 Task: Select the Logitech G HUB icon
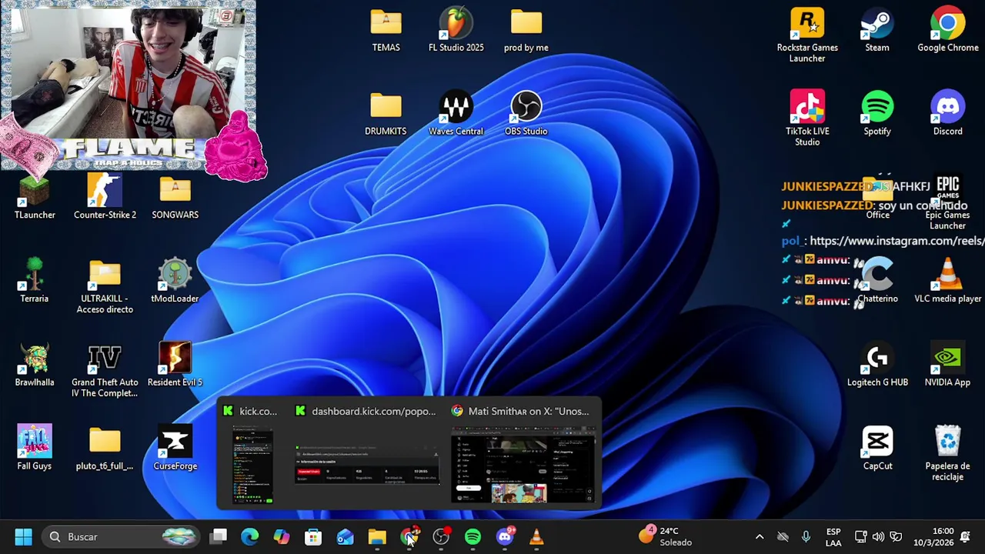point(877,365)
